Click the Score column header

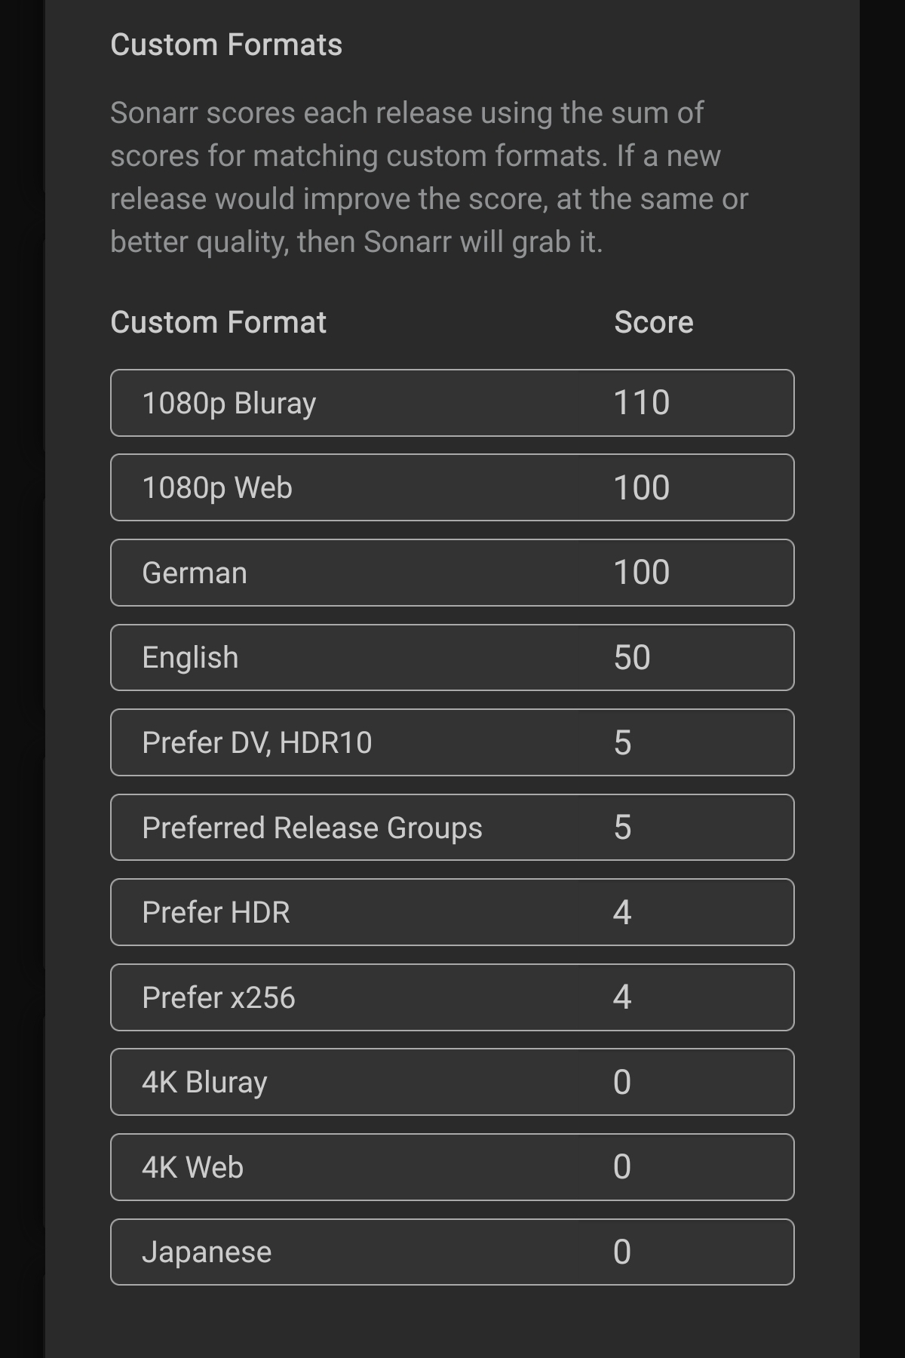pos(653,322)
